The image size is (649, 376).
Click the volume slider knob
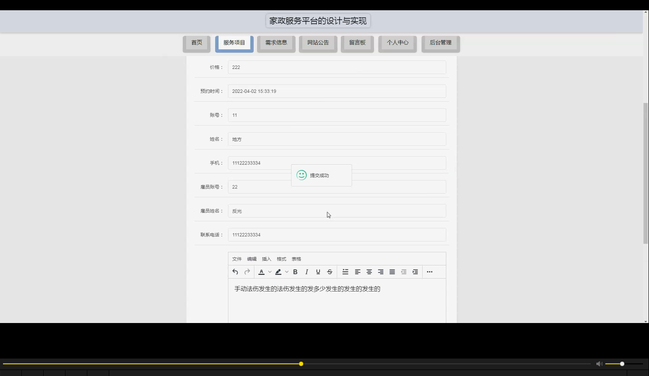point(622,364)
